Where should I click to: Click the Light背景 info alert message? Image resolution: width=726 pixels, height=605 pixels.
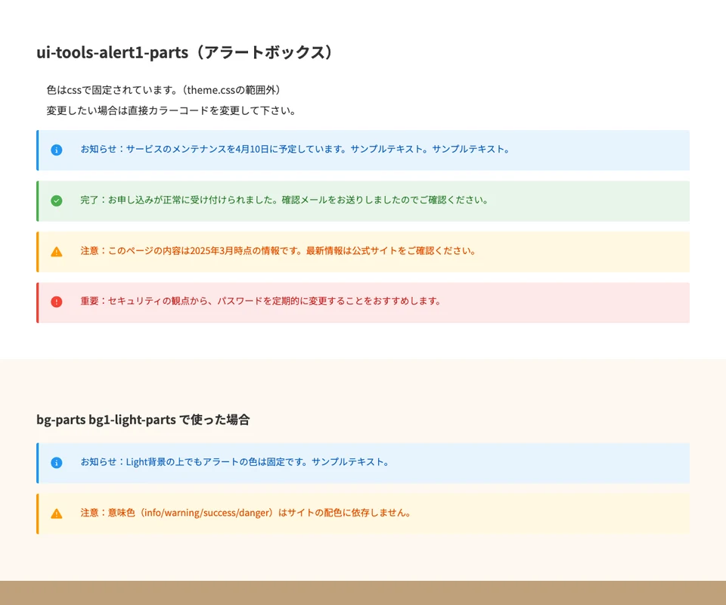[x=234, y=462]
